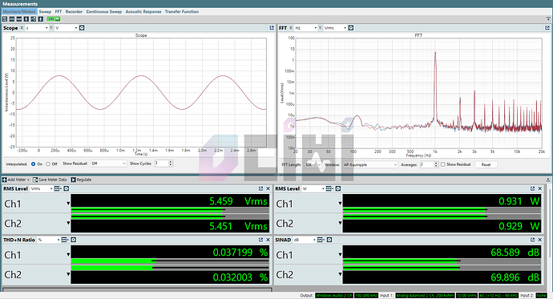The height and width of the screenshot is (299, 553).
Task: Click the fifth Measurements toolbar icon
Action: pos(33,19)
